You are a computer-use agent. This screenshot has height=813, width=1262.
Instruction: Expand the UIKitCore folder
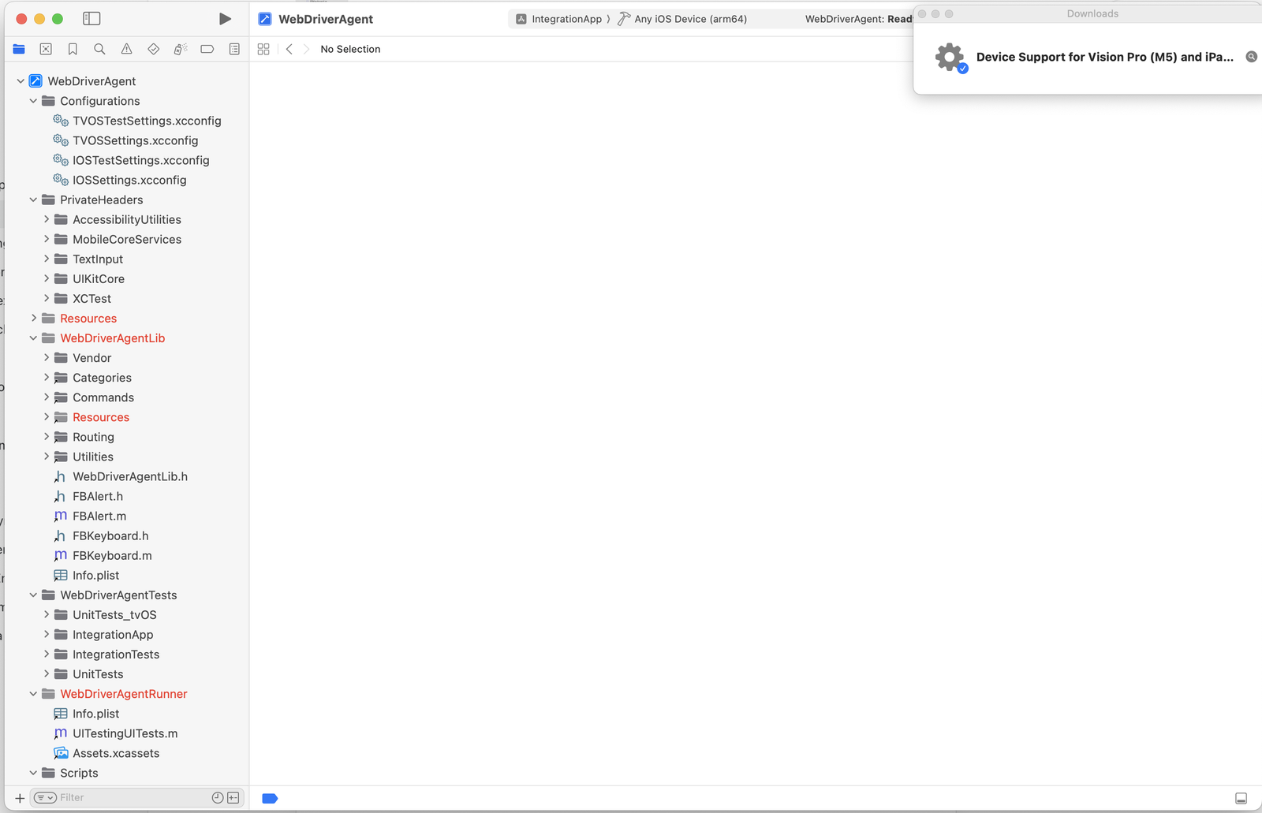46,278
